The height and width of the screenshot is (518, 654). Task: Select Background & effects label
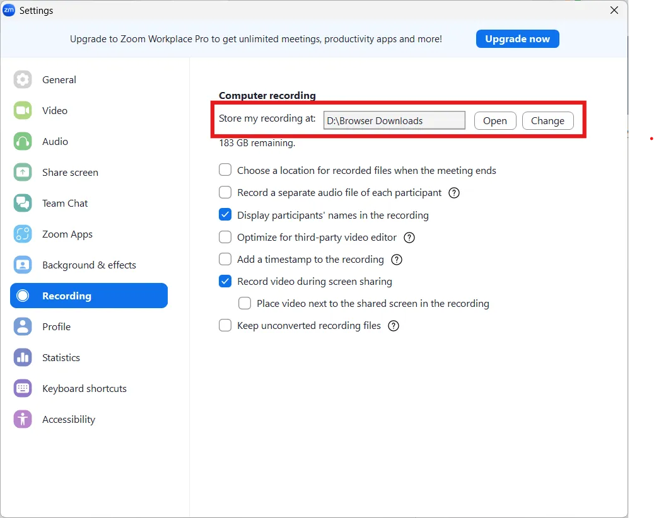pos(90,265)
